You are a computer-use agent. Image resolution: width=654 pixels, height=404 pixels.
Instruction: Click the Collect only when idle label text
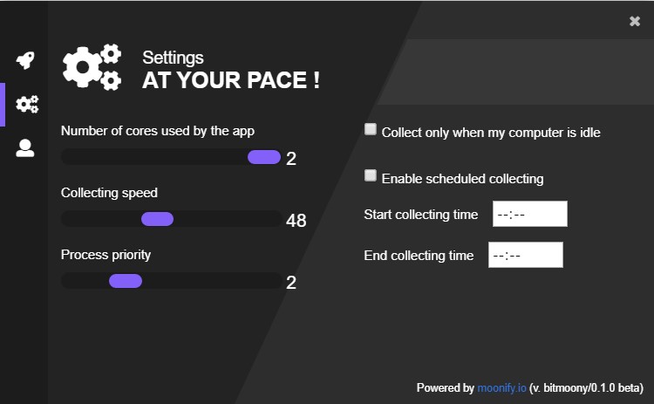pos(491,133)
